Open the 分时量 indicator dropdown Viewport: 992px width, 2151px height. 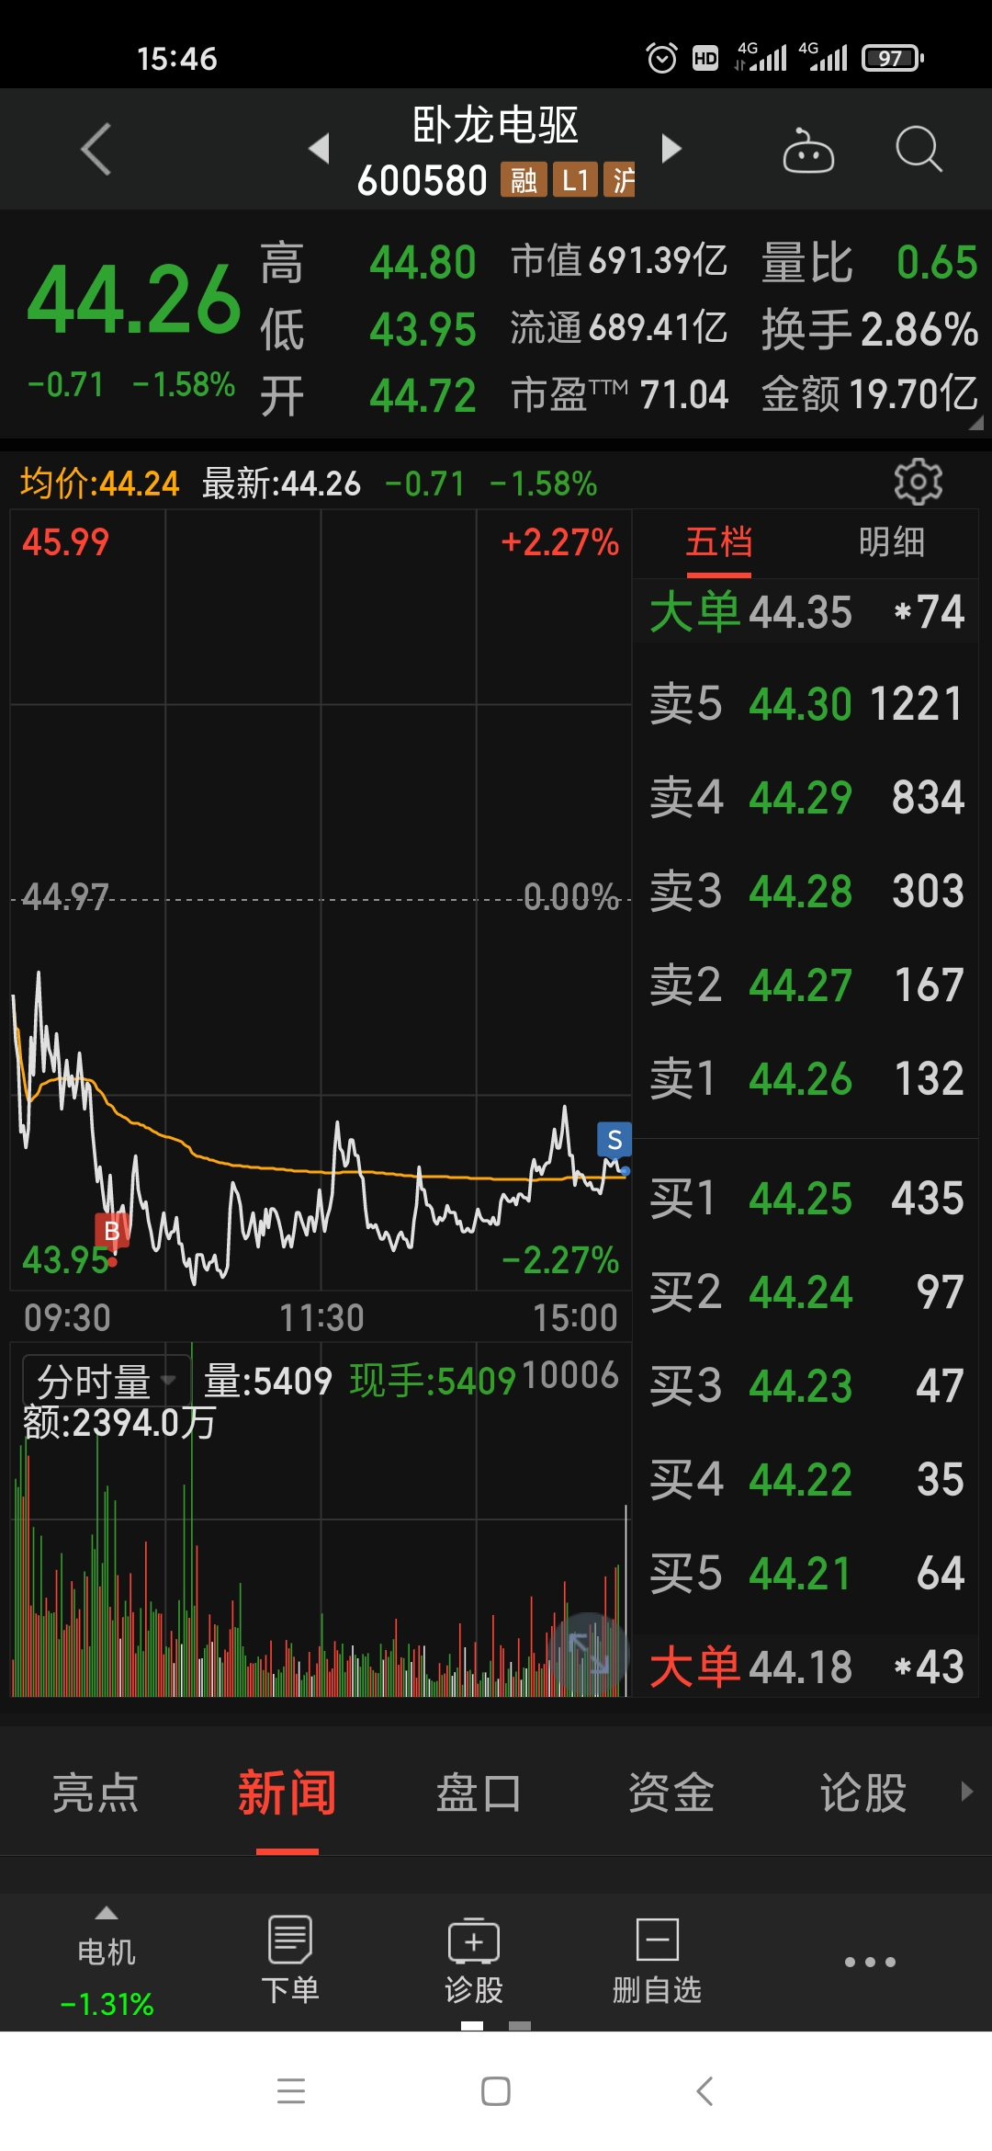pos(106,1380)
